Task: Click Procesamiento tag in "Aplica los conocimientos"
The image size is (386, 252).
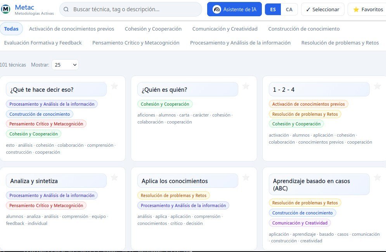Action: [183, 206]
